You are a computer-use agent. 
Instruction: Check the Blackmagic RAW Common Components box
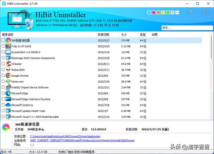click(3, 58)
